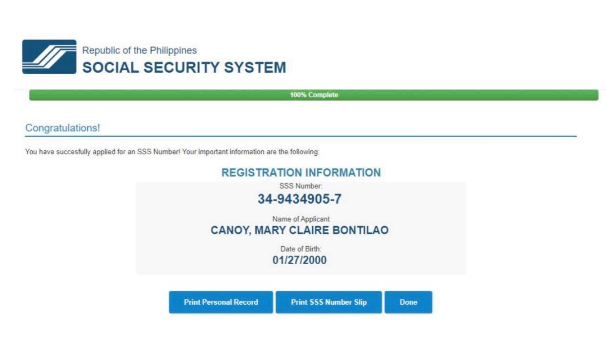Click the SOCIAL SECURITY SYSTEM title

click(x=184, y=67)
